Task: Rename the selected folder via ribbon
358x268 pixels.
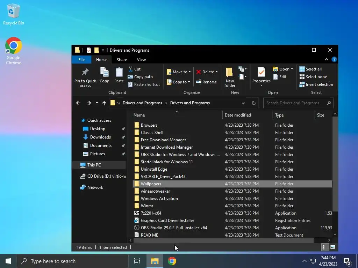Action: [206, 82]
